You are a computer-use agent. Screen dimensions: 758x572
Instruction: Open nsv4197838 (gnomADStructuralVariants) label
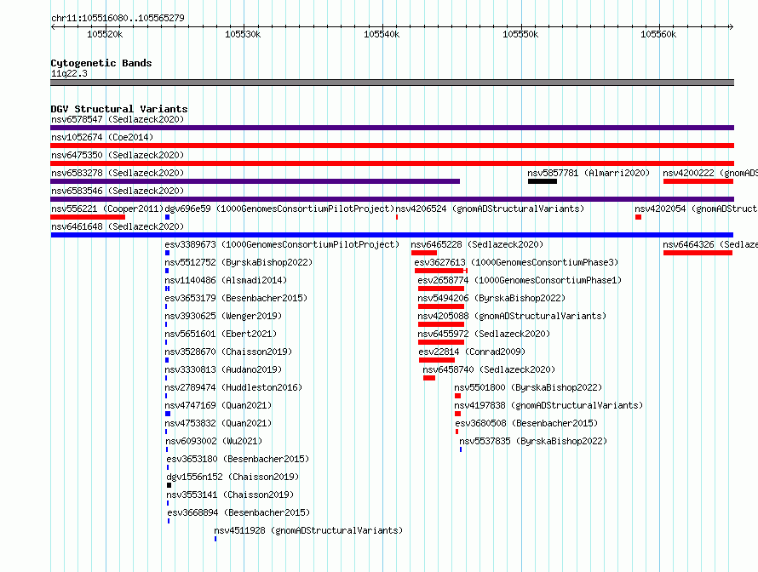548,405
